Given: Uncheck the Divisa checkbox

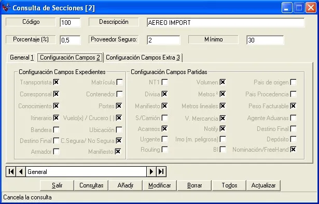Looking at the screenshot, I should (164, 94).
